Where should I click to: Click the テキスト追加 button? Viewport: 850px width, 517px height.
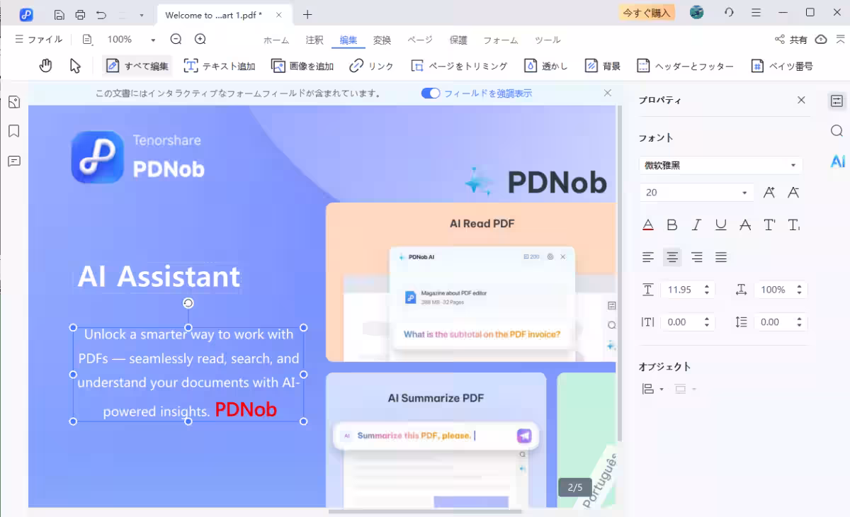click(x=220, y=66)
